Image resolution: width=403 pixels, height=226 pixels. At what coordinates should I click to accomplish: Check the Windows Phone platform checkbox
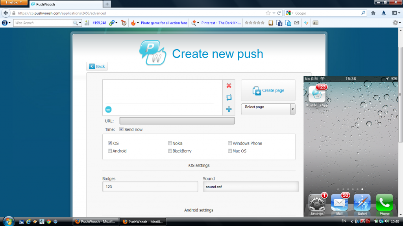tap(230, 143)
